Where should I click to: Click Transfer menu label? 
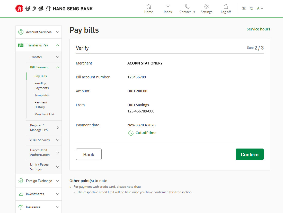pos(36,57)
